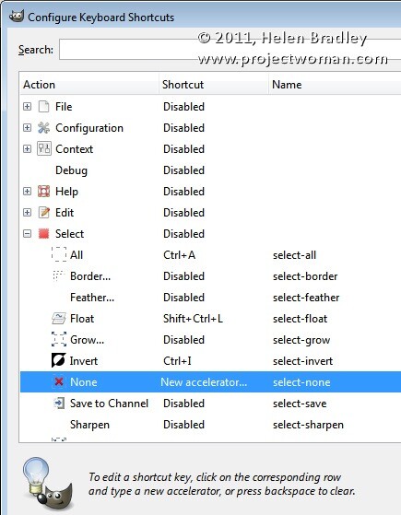Expand the Edit action group
The width and height of the screenshot is (401, 515).
[x=28, y=213]
